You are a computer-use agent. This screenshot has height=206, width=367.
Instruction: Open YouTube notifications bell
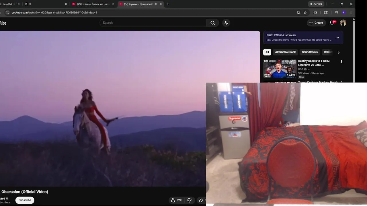[332, 23]
